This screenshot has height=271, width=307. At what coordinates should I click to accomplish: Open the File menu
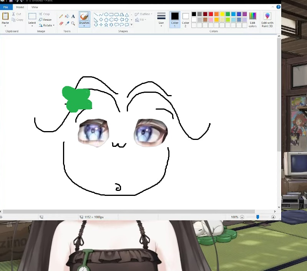click(6, 7)
